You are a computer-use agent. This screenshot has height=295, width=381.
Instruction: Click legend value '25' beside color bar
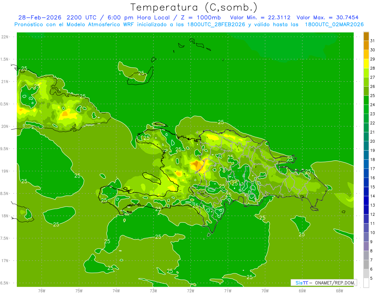pyautogui.click(x=373, y=95)
